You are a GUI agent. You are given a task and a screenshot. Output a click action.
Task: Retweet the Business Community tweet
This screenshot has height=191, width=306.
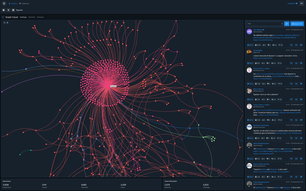click(x=296, y=138)
